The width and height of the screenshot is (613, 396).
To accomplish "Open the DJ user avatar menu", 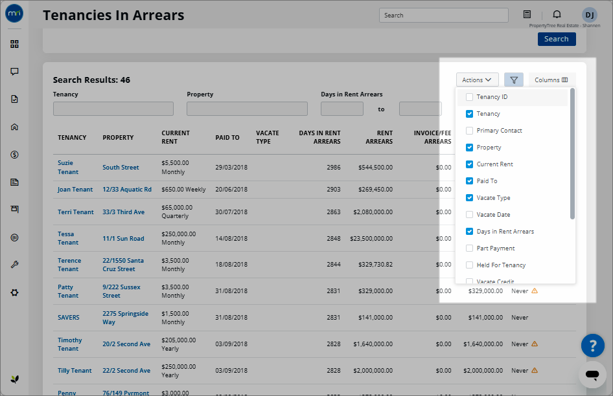I will [x=590, y=16].
